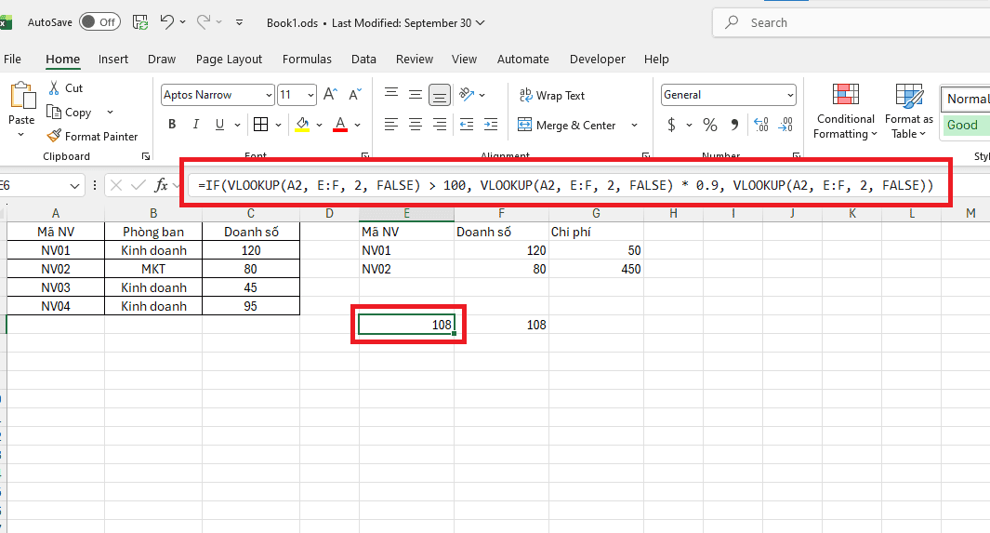Open the Book1.ods file name dropdown
Viewport: 990px width, 533px height.
coord(480,22)
